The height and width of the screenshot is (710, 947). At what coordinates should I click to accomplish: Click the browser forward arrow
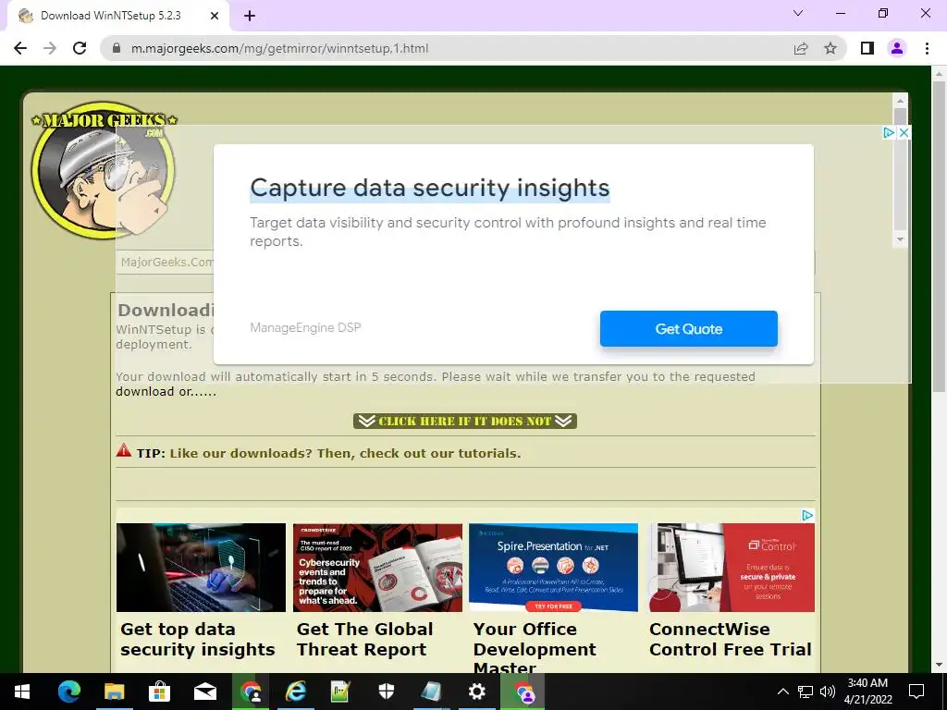click(x=50, y=48)
